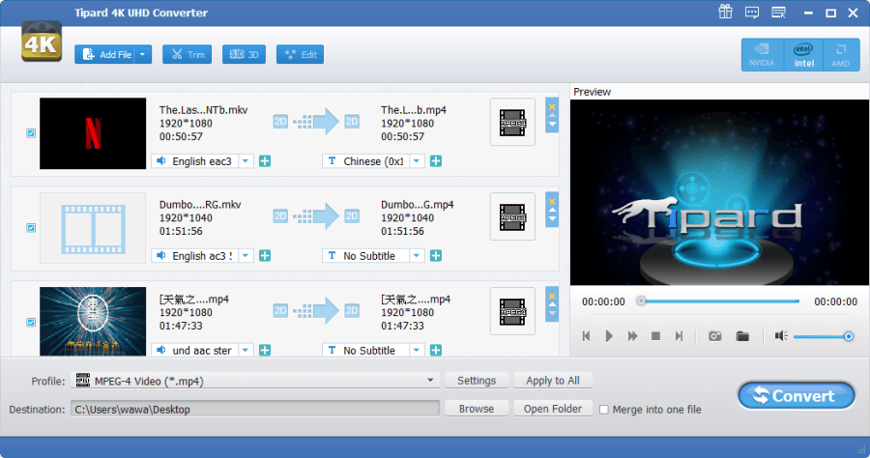Toggle NVIDIA acceleration
Image resolution: width=870 pixels, height=458 pixels.
(x=762, y=55)
